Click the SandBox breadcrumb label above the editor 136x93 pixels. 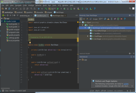coord(31,20)
